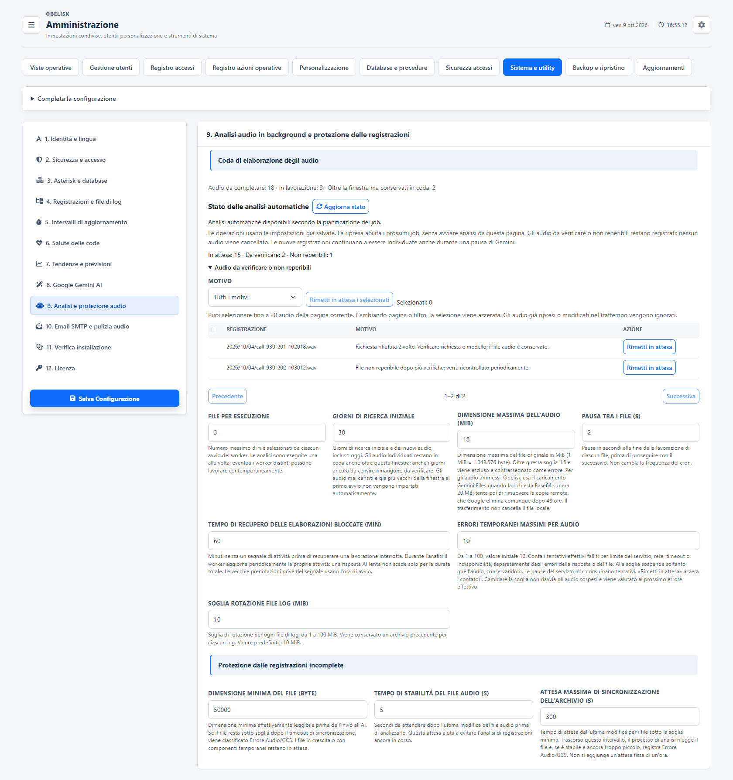The height and width of the screenshot is (780, 733).
Task: Open the Sicurezza accessi tab
Action: tap(469, 68)
